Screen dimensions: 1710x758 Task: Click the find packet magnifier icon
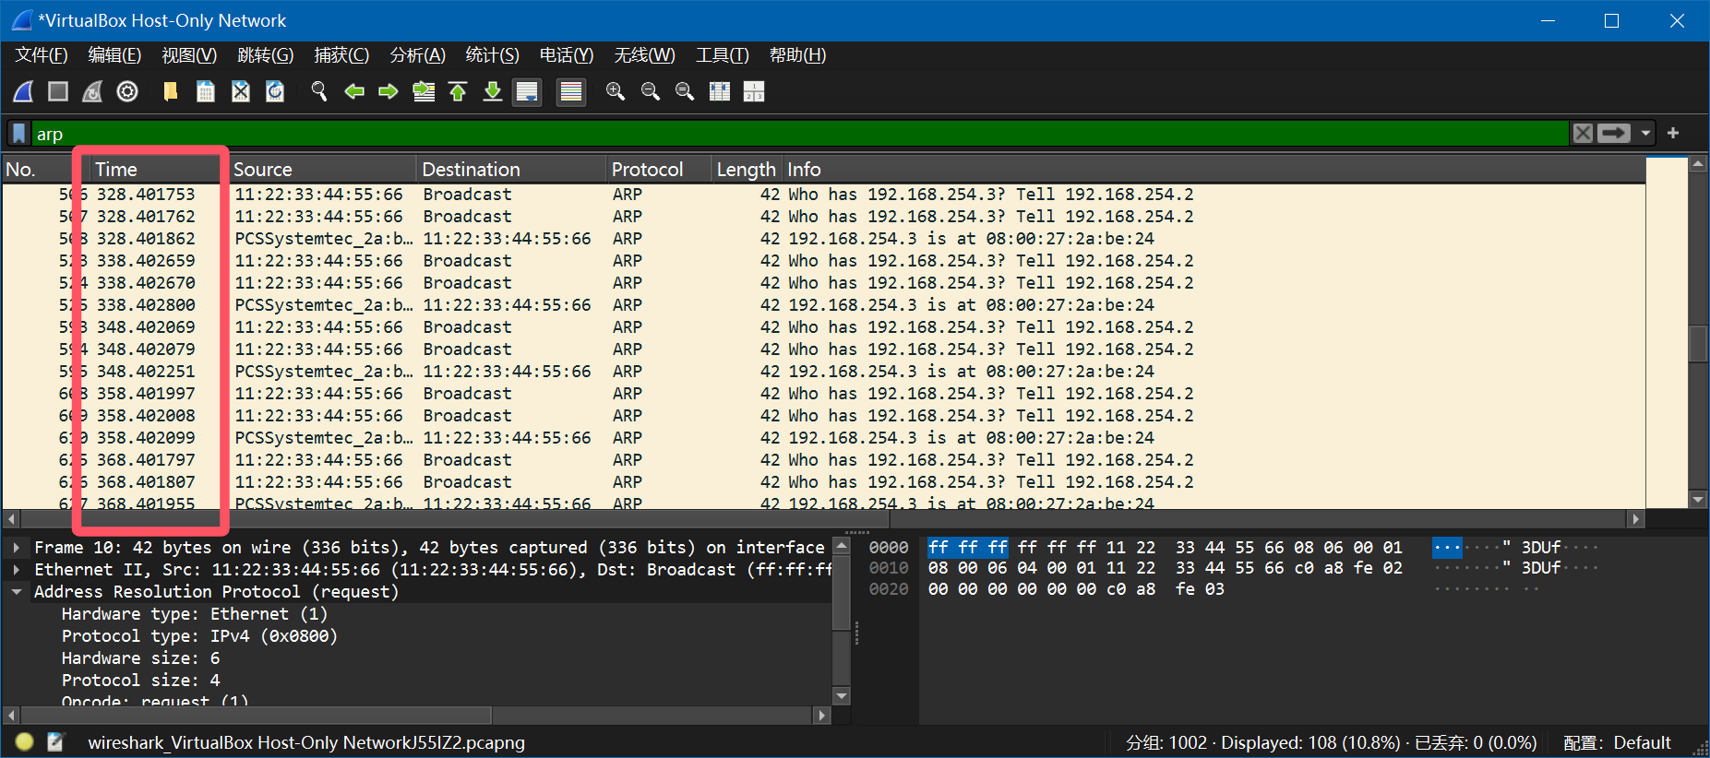pos(319,91)
